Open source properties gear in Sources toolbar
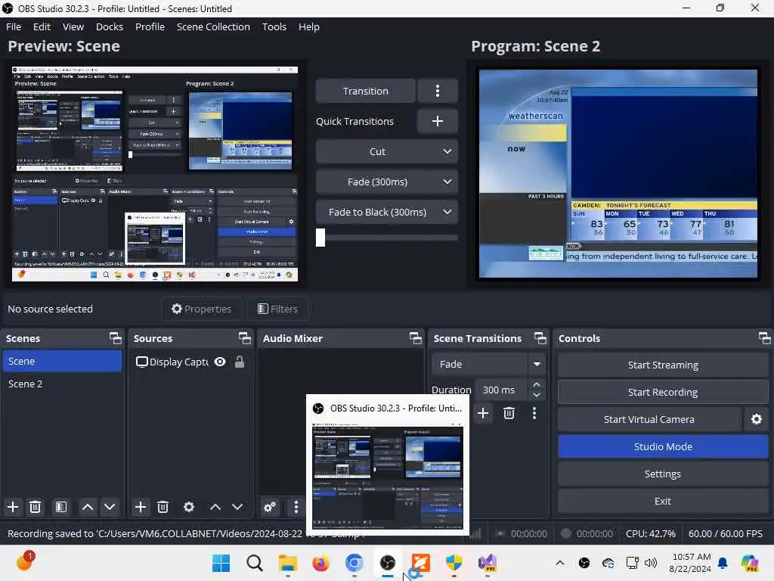Image resolution: width=774 pixels, height=581 pixels. (x=188, y=507)
